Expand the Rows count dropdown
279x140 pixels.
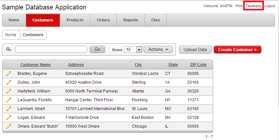click(139, 49)
